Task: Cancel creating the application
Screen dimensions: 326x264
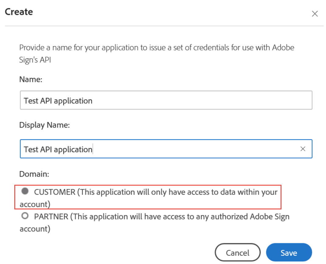Action: (238, 252)
